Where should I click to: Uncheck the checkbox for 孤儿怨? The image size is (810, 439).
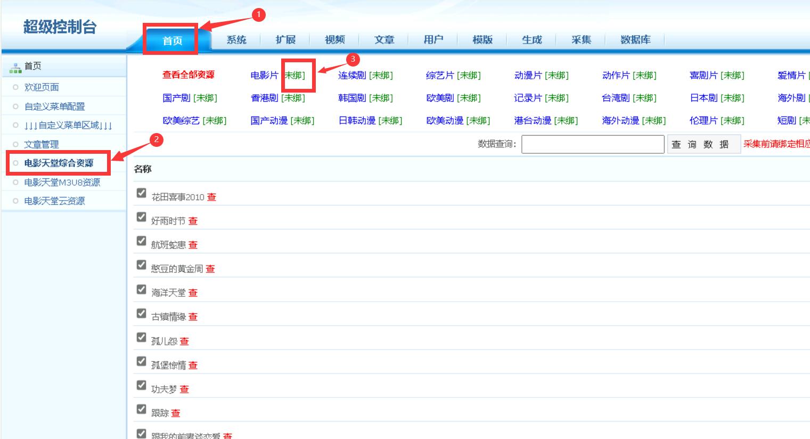coord(141,337)
